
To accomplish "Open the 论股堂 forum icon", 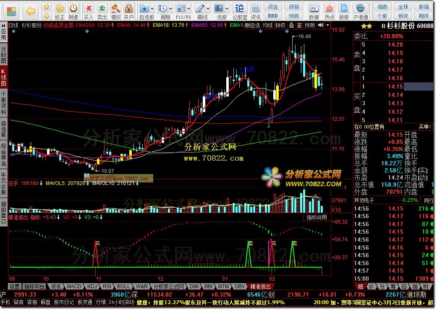I will click(x=240, y=12).
